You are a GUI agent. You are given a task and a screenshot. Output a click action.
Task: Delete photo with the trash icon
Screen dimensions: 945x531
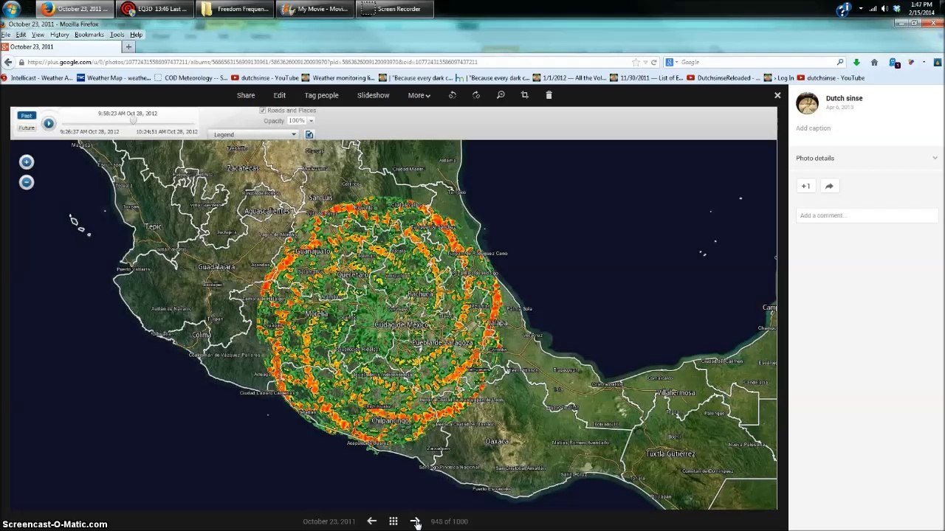point(549,95)
